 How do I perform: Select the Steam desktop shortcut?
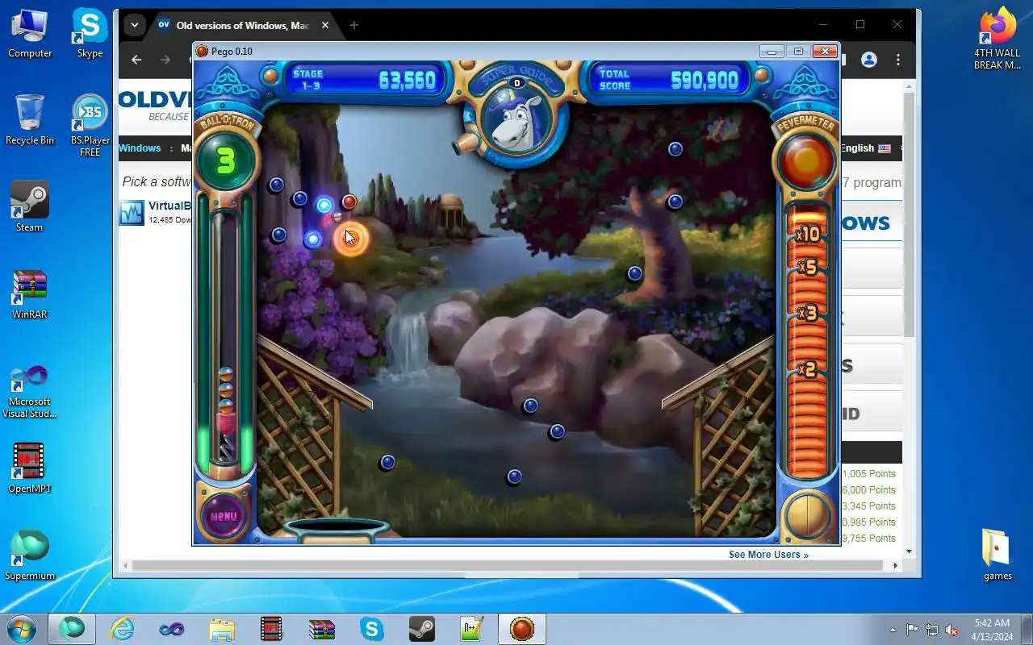(x=30, y=207)
